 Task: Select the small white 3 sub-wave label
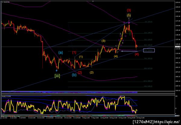[120, 34]
